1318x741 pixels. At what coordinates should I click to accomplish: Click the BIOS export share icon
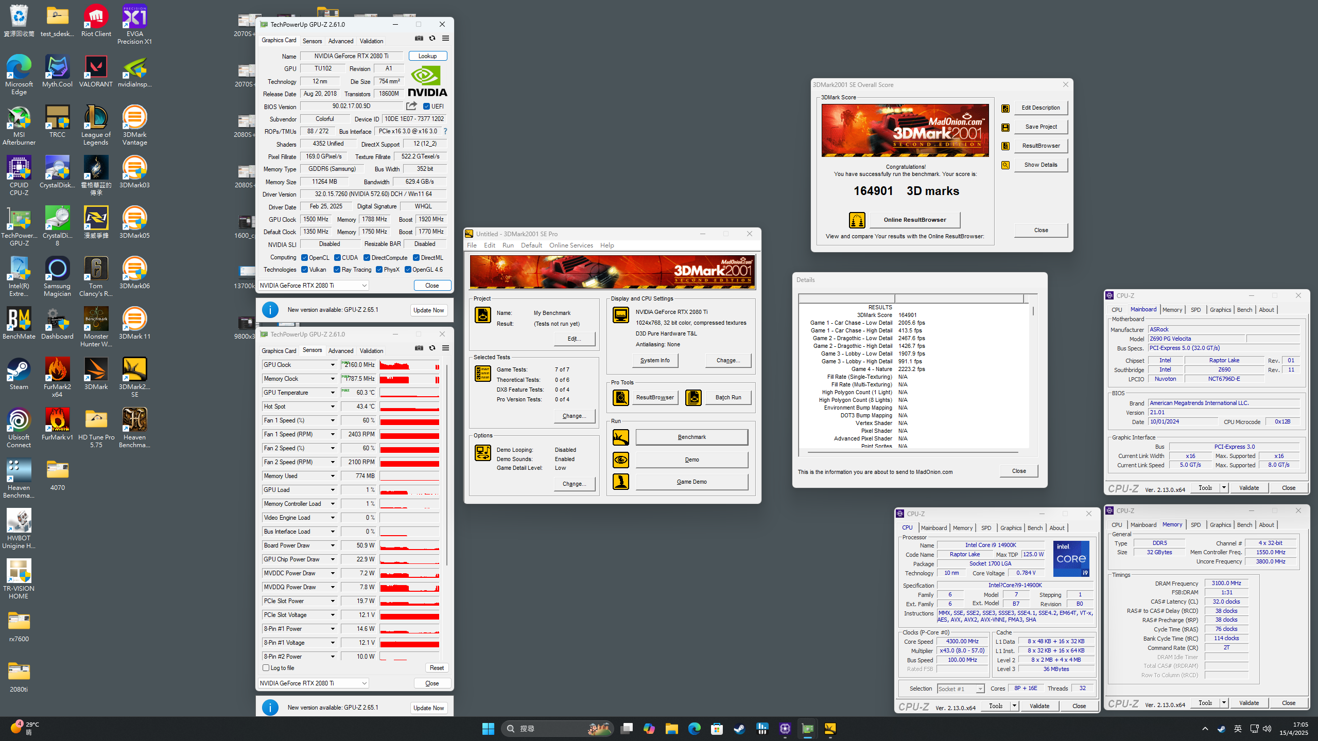coord(411,106)
